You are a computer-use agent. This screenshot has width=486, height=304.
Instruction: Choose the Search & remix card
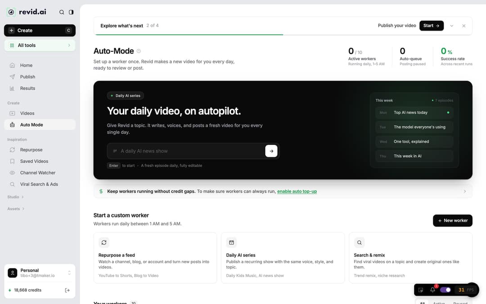pos(410,258)
